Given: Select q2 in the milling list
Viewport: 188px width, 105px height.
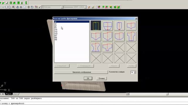Looking at the screenshot, I should click(72, 24).
